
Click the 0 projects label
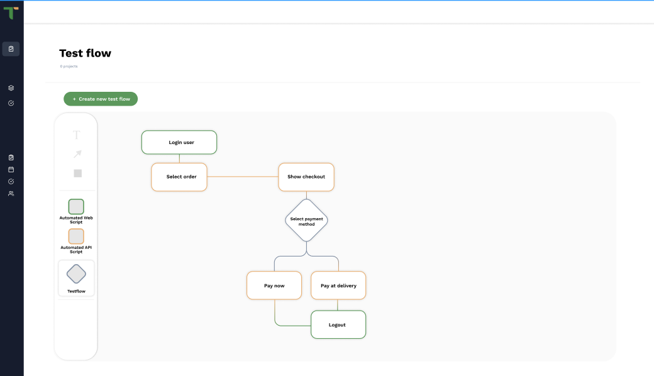(69, 66)
